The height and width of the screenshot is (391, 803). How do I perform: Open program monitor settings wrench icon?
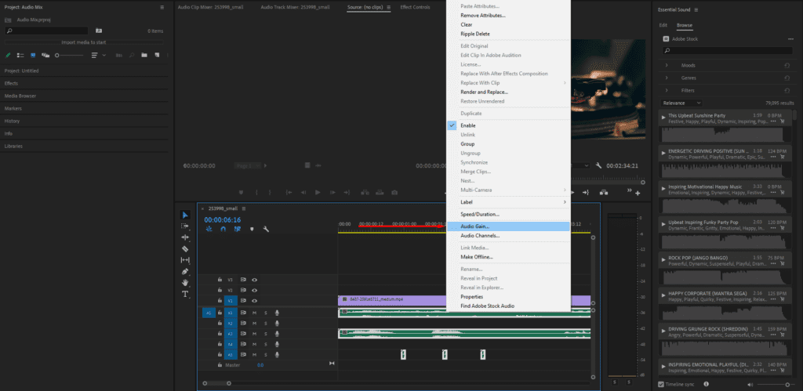[598, 166]
